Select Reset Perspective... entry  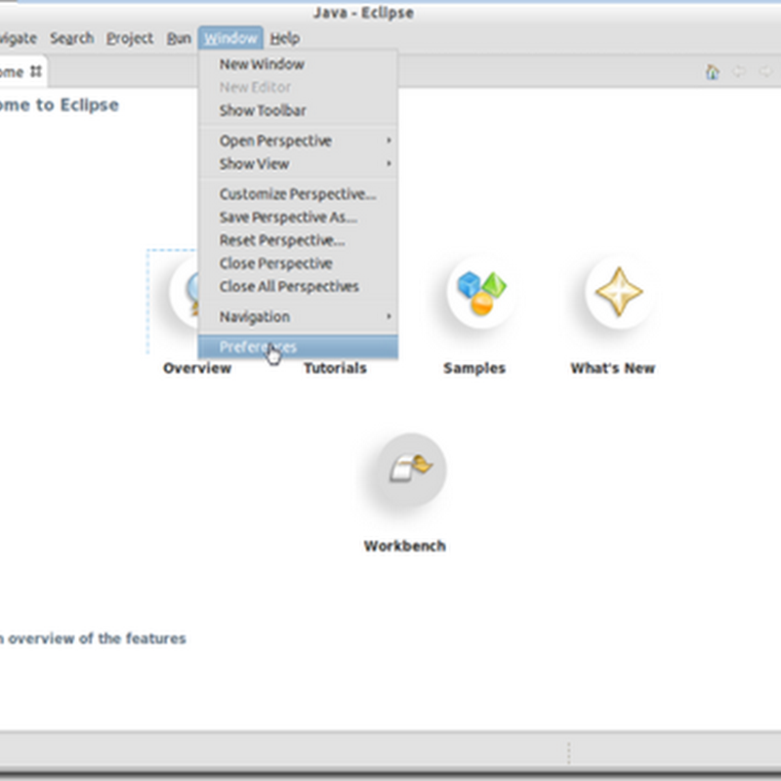pyautogui.click(x=298, y=240)
